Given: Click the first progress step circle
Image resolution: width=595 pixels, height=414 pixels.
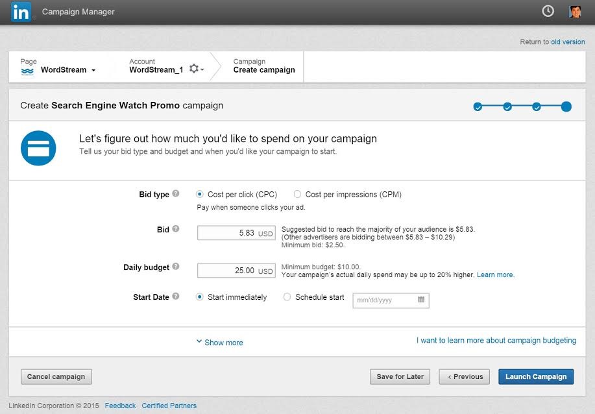Looking at the screenshot, I should 478,107.
